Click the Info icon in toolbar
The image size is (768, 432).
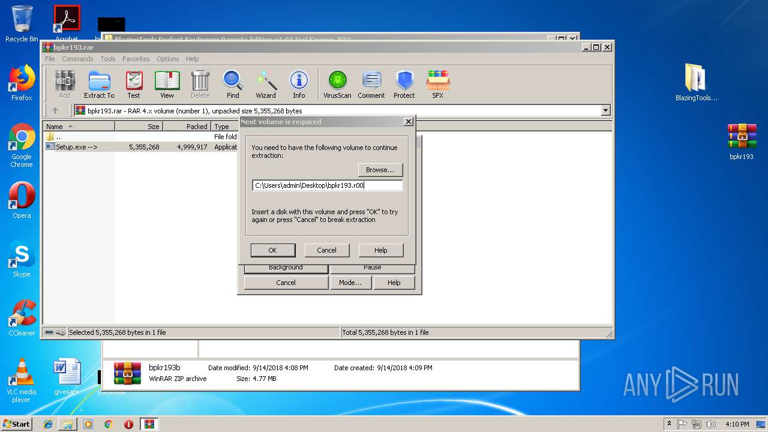pos(299,84)
